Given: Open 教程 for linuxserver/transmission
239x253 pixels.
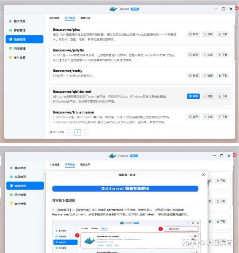Looking at the screenshot, I should pos(193,117).
